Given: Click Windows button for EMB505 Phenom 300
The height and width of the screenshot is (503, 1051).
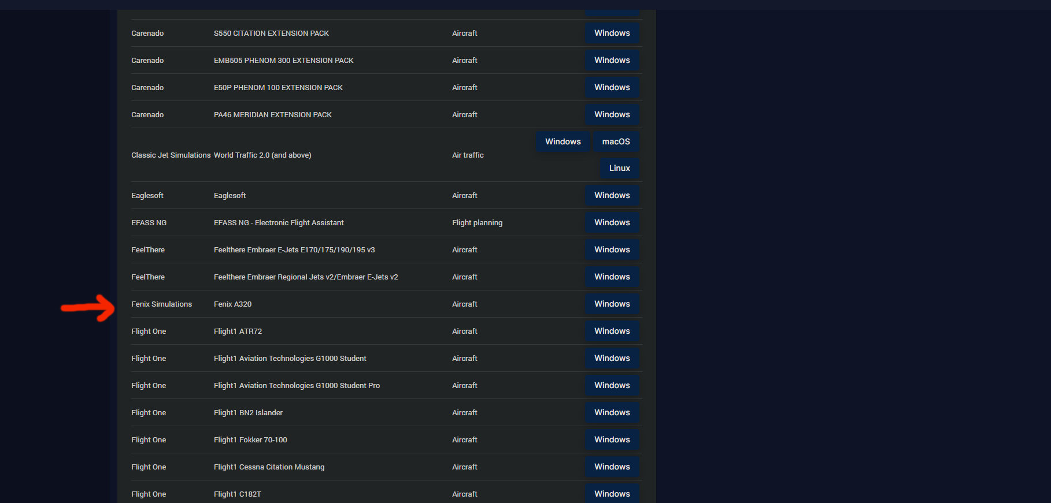Looking at the screenshot, I should pos(612,60).
